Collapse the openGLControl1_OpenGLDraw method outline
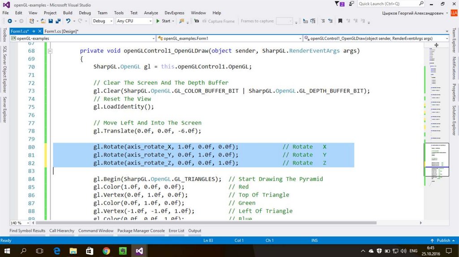 tap(50, 51)
